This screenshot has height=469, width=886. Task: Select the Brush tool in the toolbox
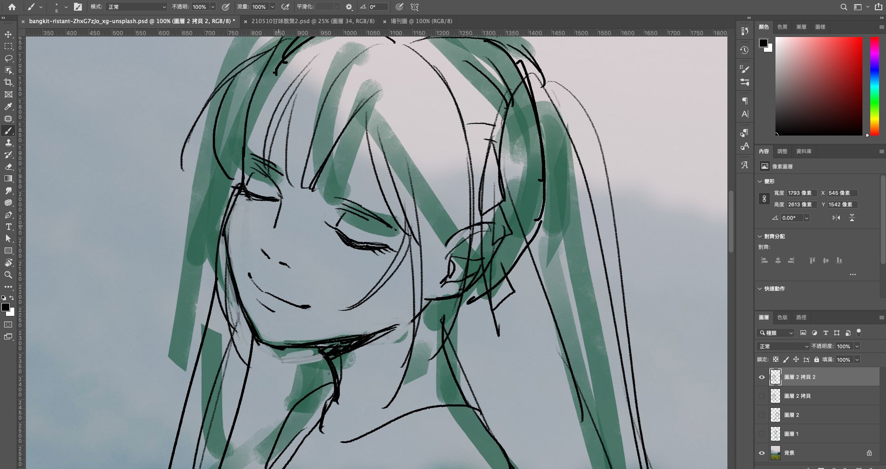tap(8, 131)
